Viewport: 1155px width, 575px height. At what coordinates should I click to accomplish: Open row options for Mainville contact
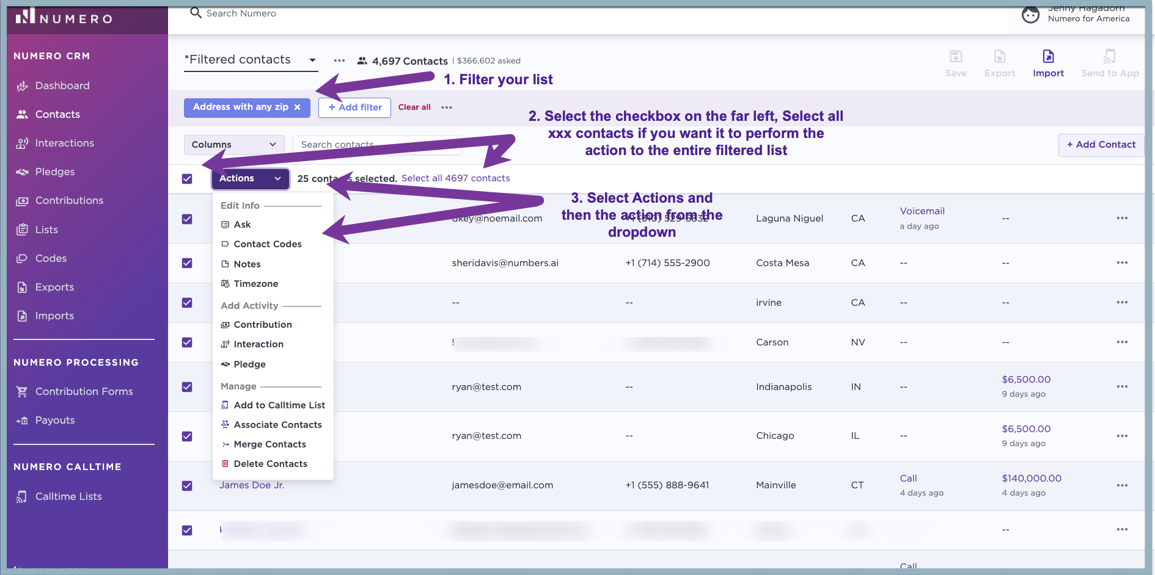coord(1122,485)
